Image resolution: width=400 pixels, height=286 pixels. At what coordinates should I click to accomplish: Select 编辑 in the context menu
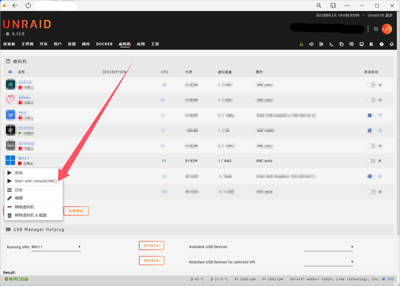pyautogui.click(x=19, y=198)
